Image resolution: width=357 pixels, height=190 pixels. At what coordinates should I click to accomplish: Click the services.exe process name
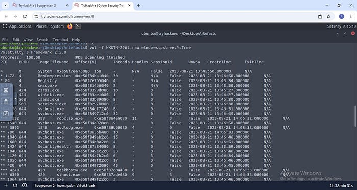click(x=52, y=104)
